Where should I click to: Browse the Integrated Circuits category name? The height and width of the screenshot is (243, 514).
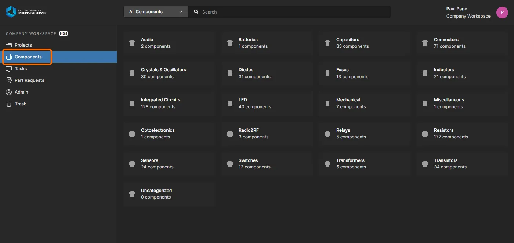point(160,100)
